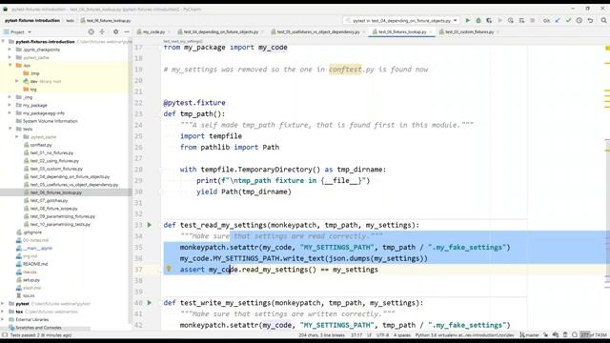Close the test_06_fixtures_lookup.py tab
This screenshot has height=343, width=610.
[431, 31]
